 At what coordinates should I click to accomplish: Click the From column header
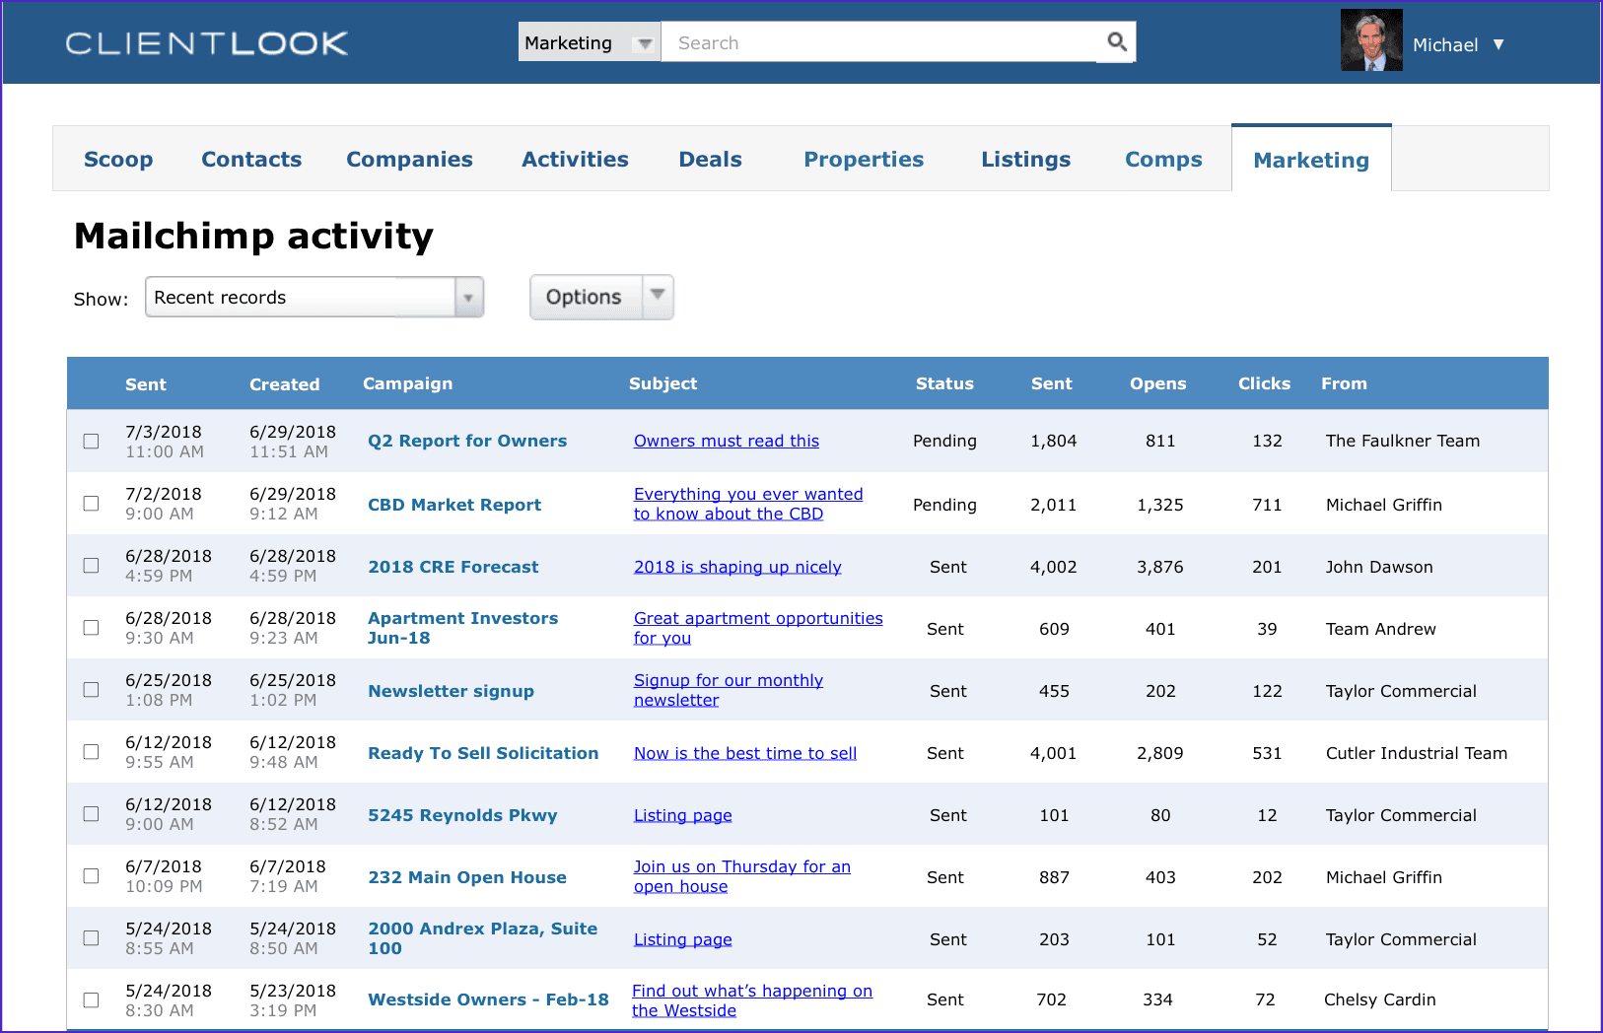1344,383
